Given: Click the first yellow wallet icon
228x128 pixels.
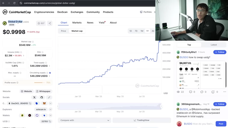Looking at the screenshot, I should click(22, 115).
